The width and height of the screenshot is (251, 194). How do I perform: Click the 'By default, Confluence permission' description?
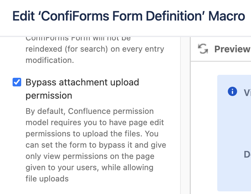pos(90,111)
